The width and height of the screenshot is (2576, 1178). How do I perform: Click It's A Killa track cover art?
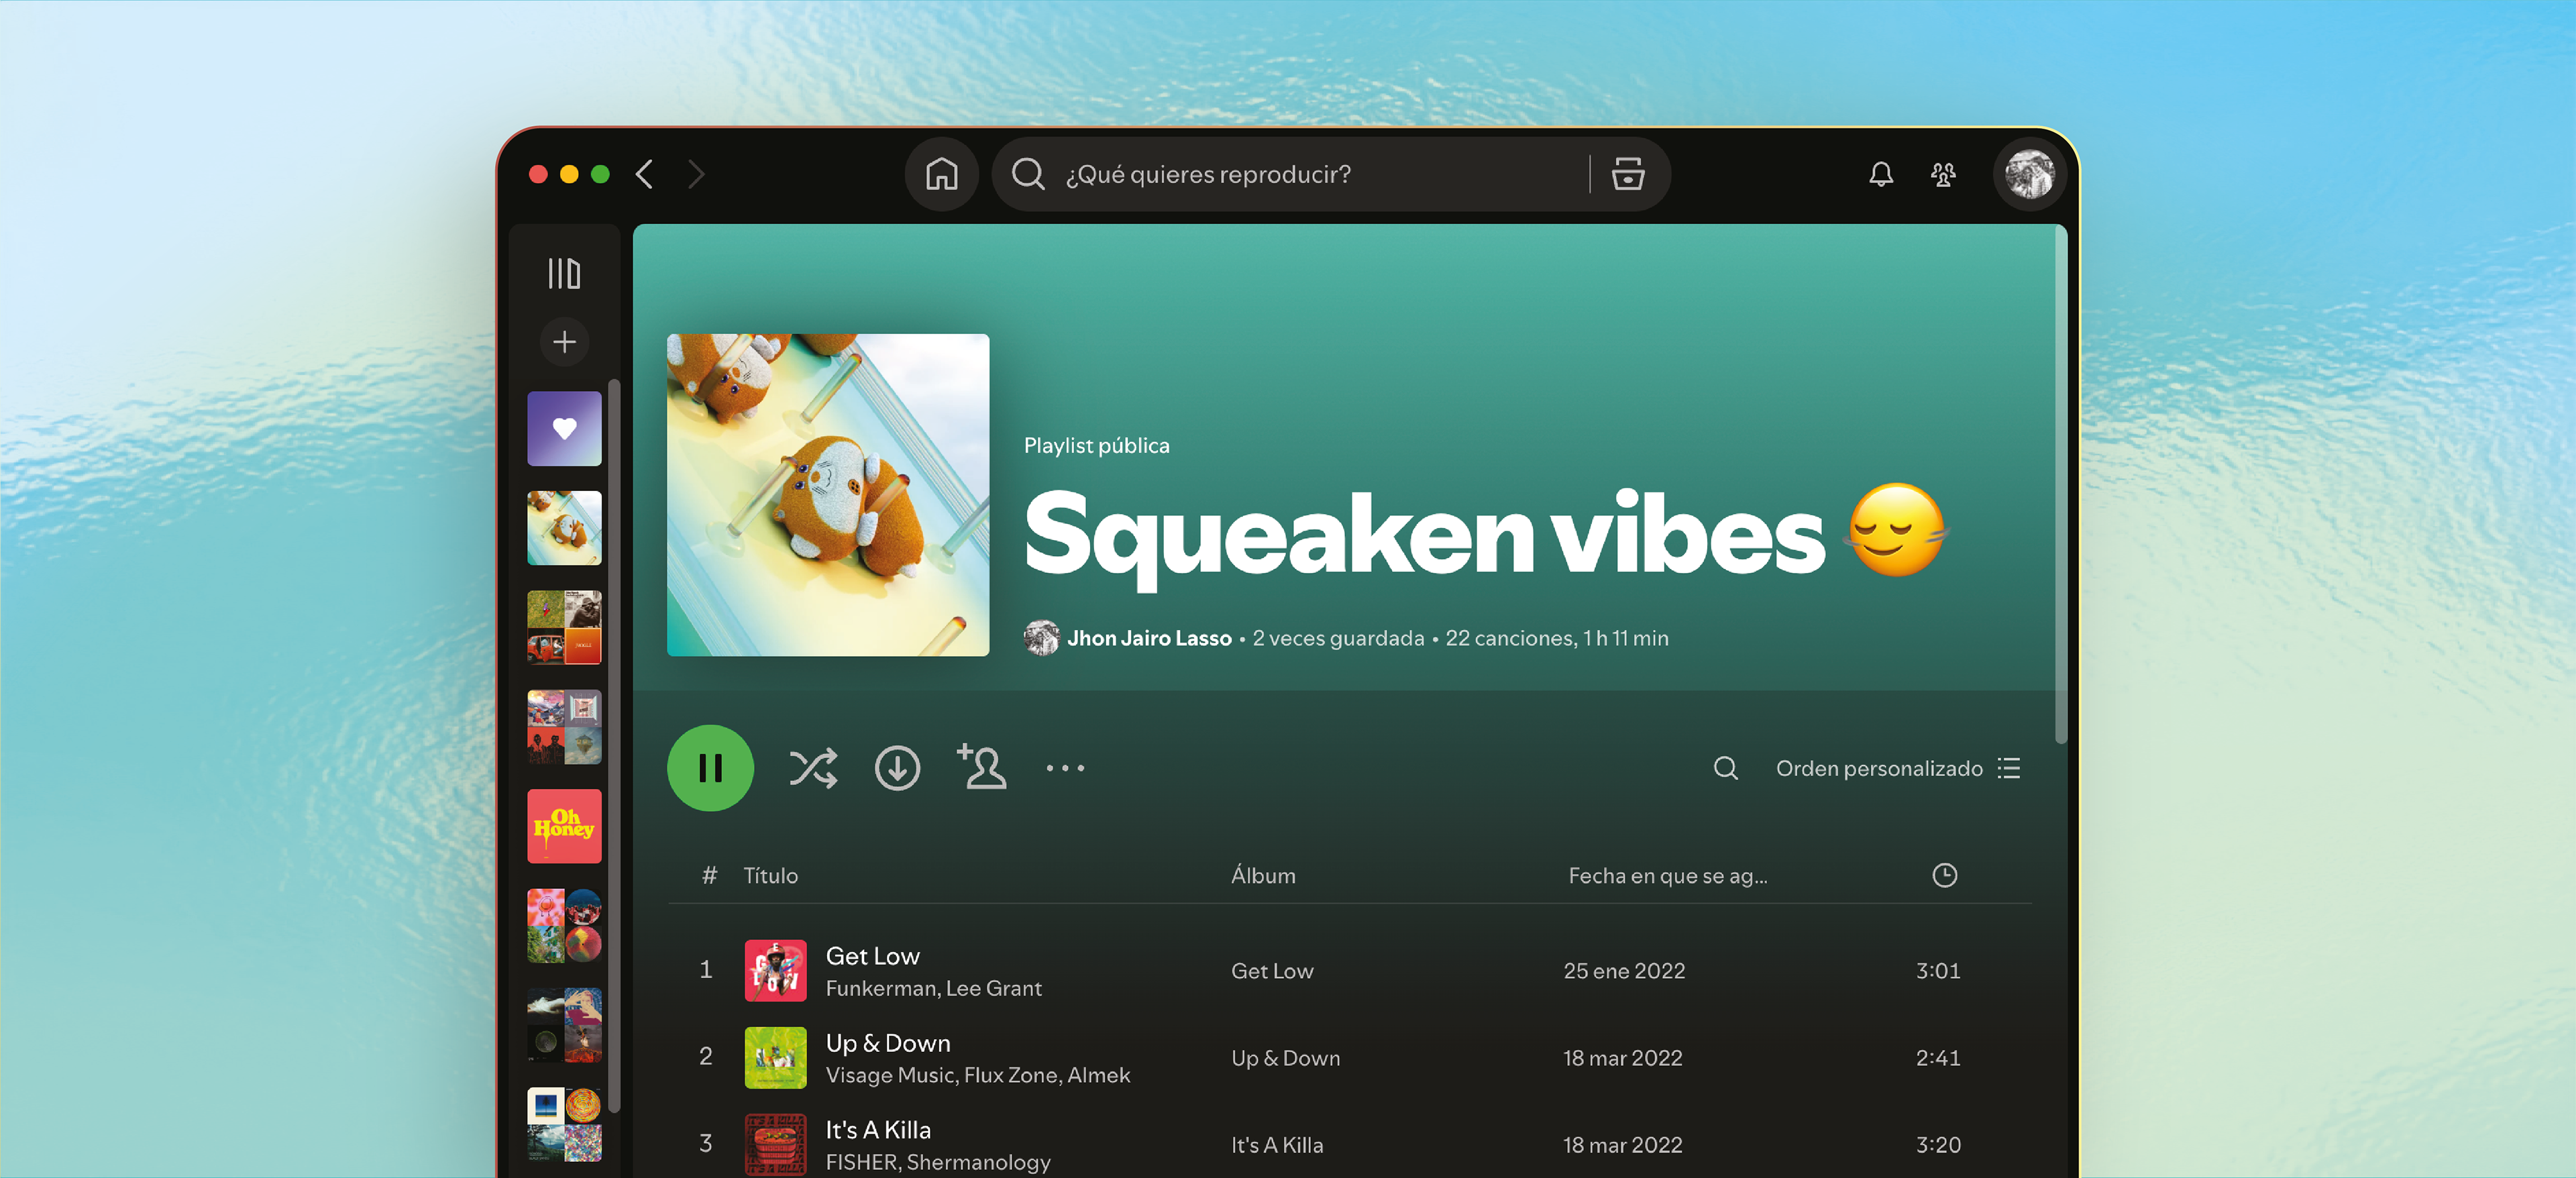point(775,1144)
